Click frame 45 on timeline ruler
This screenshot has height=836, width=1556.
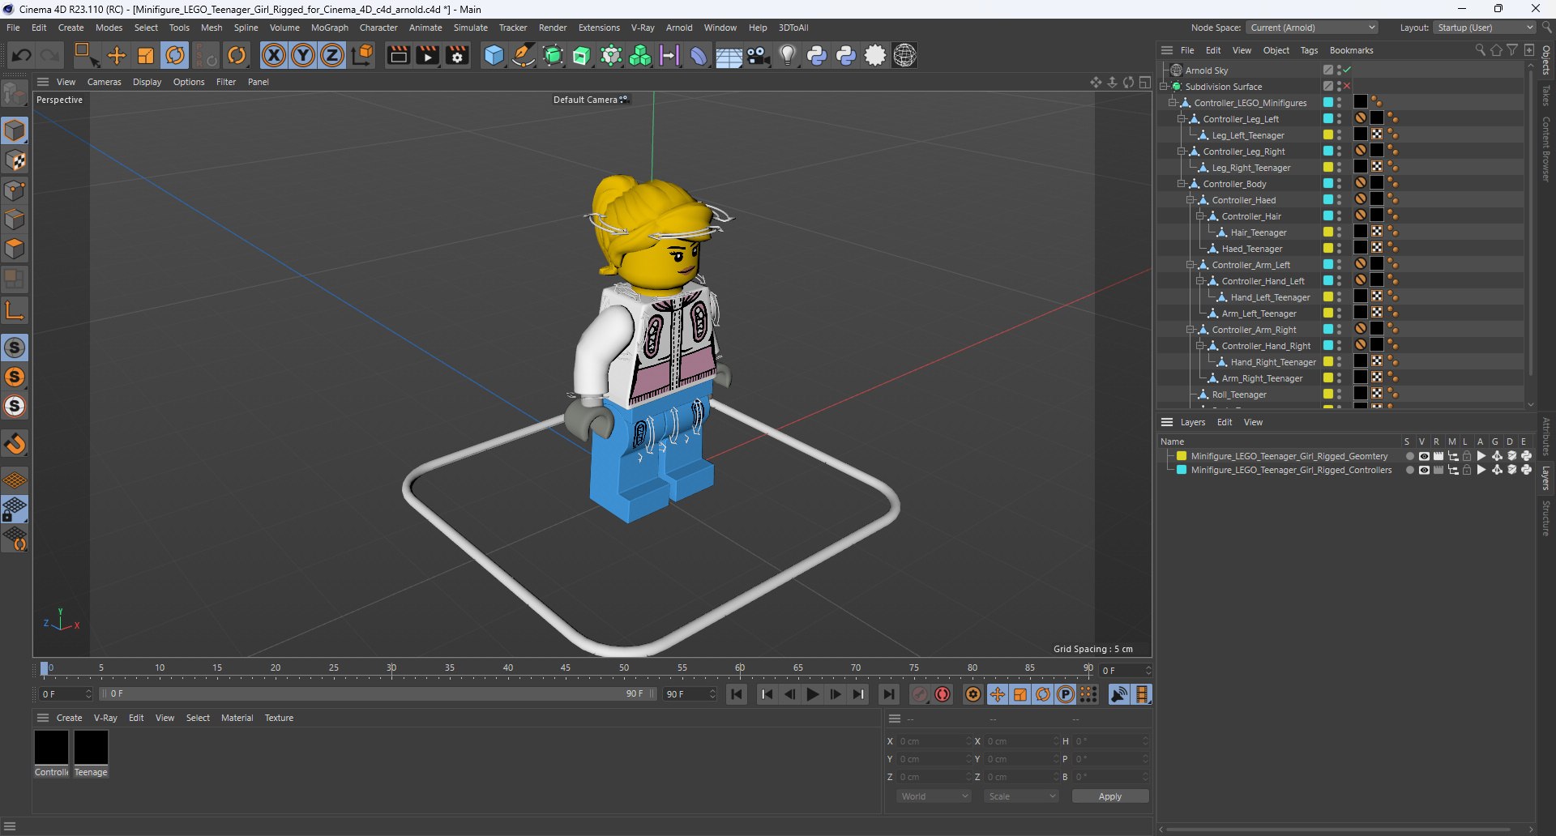[566, 669]
